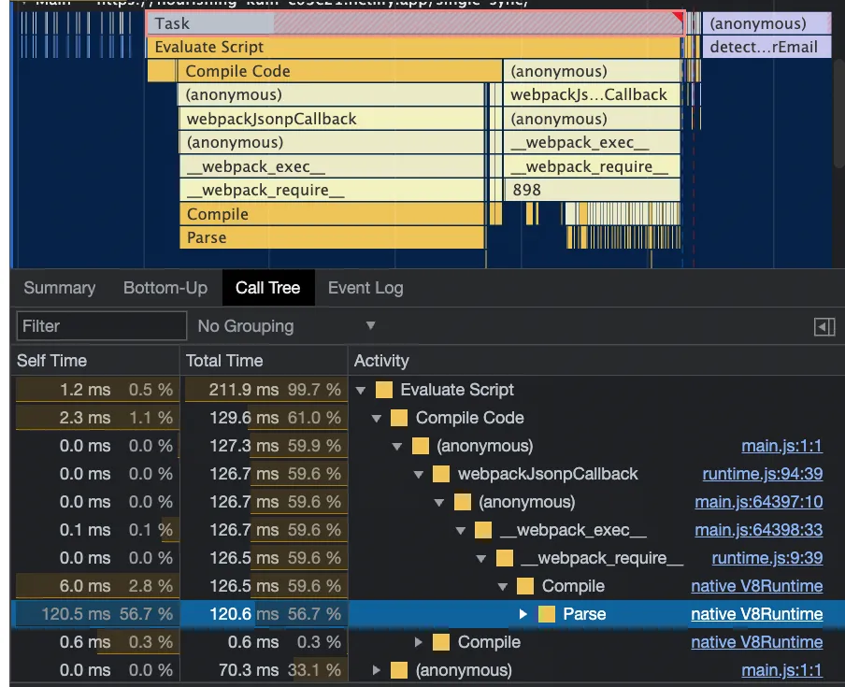Screen dimensions: 845x687
Task: Expand the Compile row with 0.6 ms
Action: point(418,642)
